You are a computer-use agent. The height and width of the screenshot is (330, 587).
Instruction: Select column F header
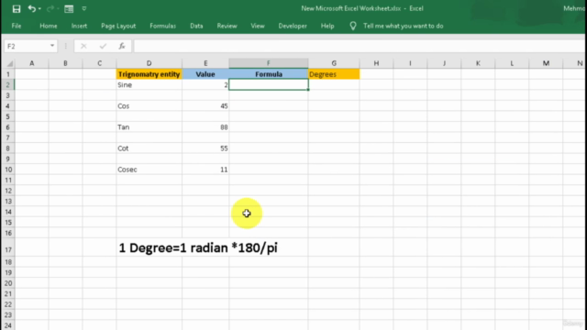coord(269,63)
